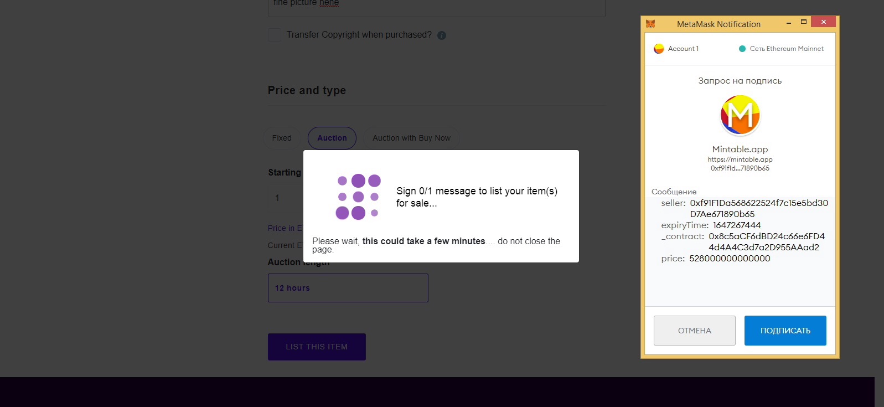Viewport: 884px width, 407px height.
Task: Select the Fixed price type
Action: (x=282, y=138)
